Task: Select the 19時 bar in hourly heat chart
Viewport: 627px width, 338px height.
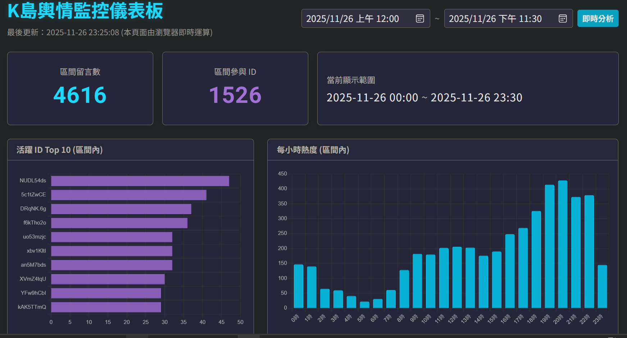Action: tap(549, 247)
